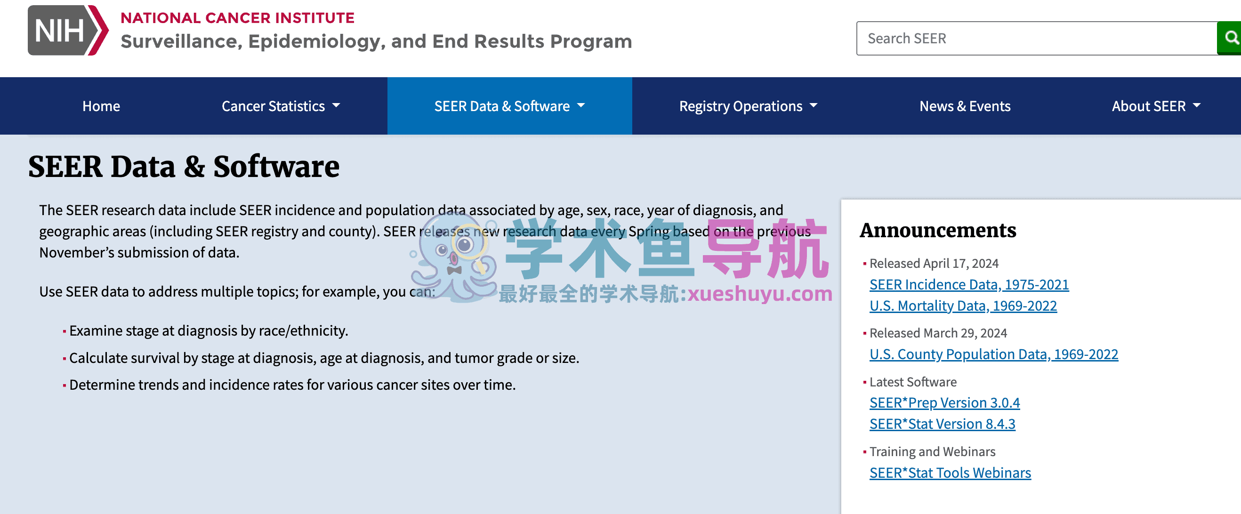Expand the Registry Operations dropdown arrow

(x=814, y=105)
